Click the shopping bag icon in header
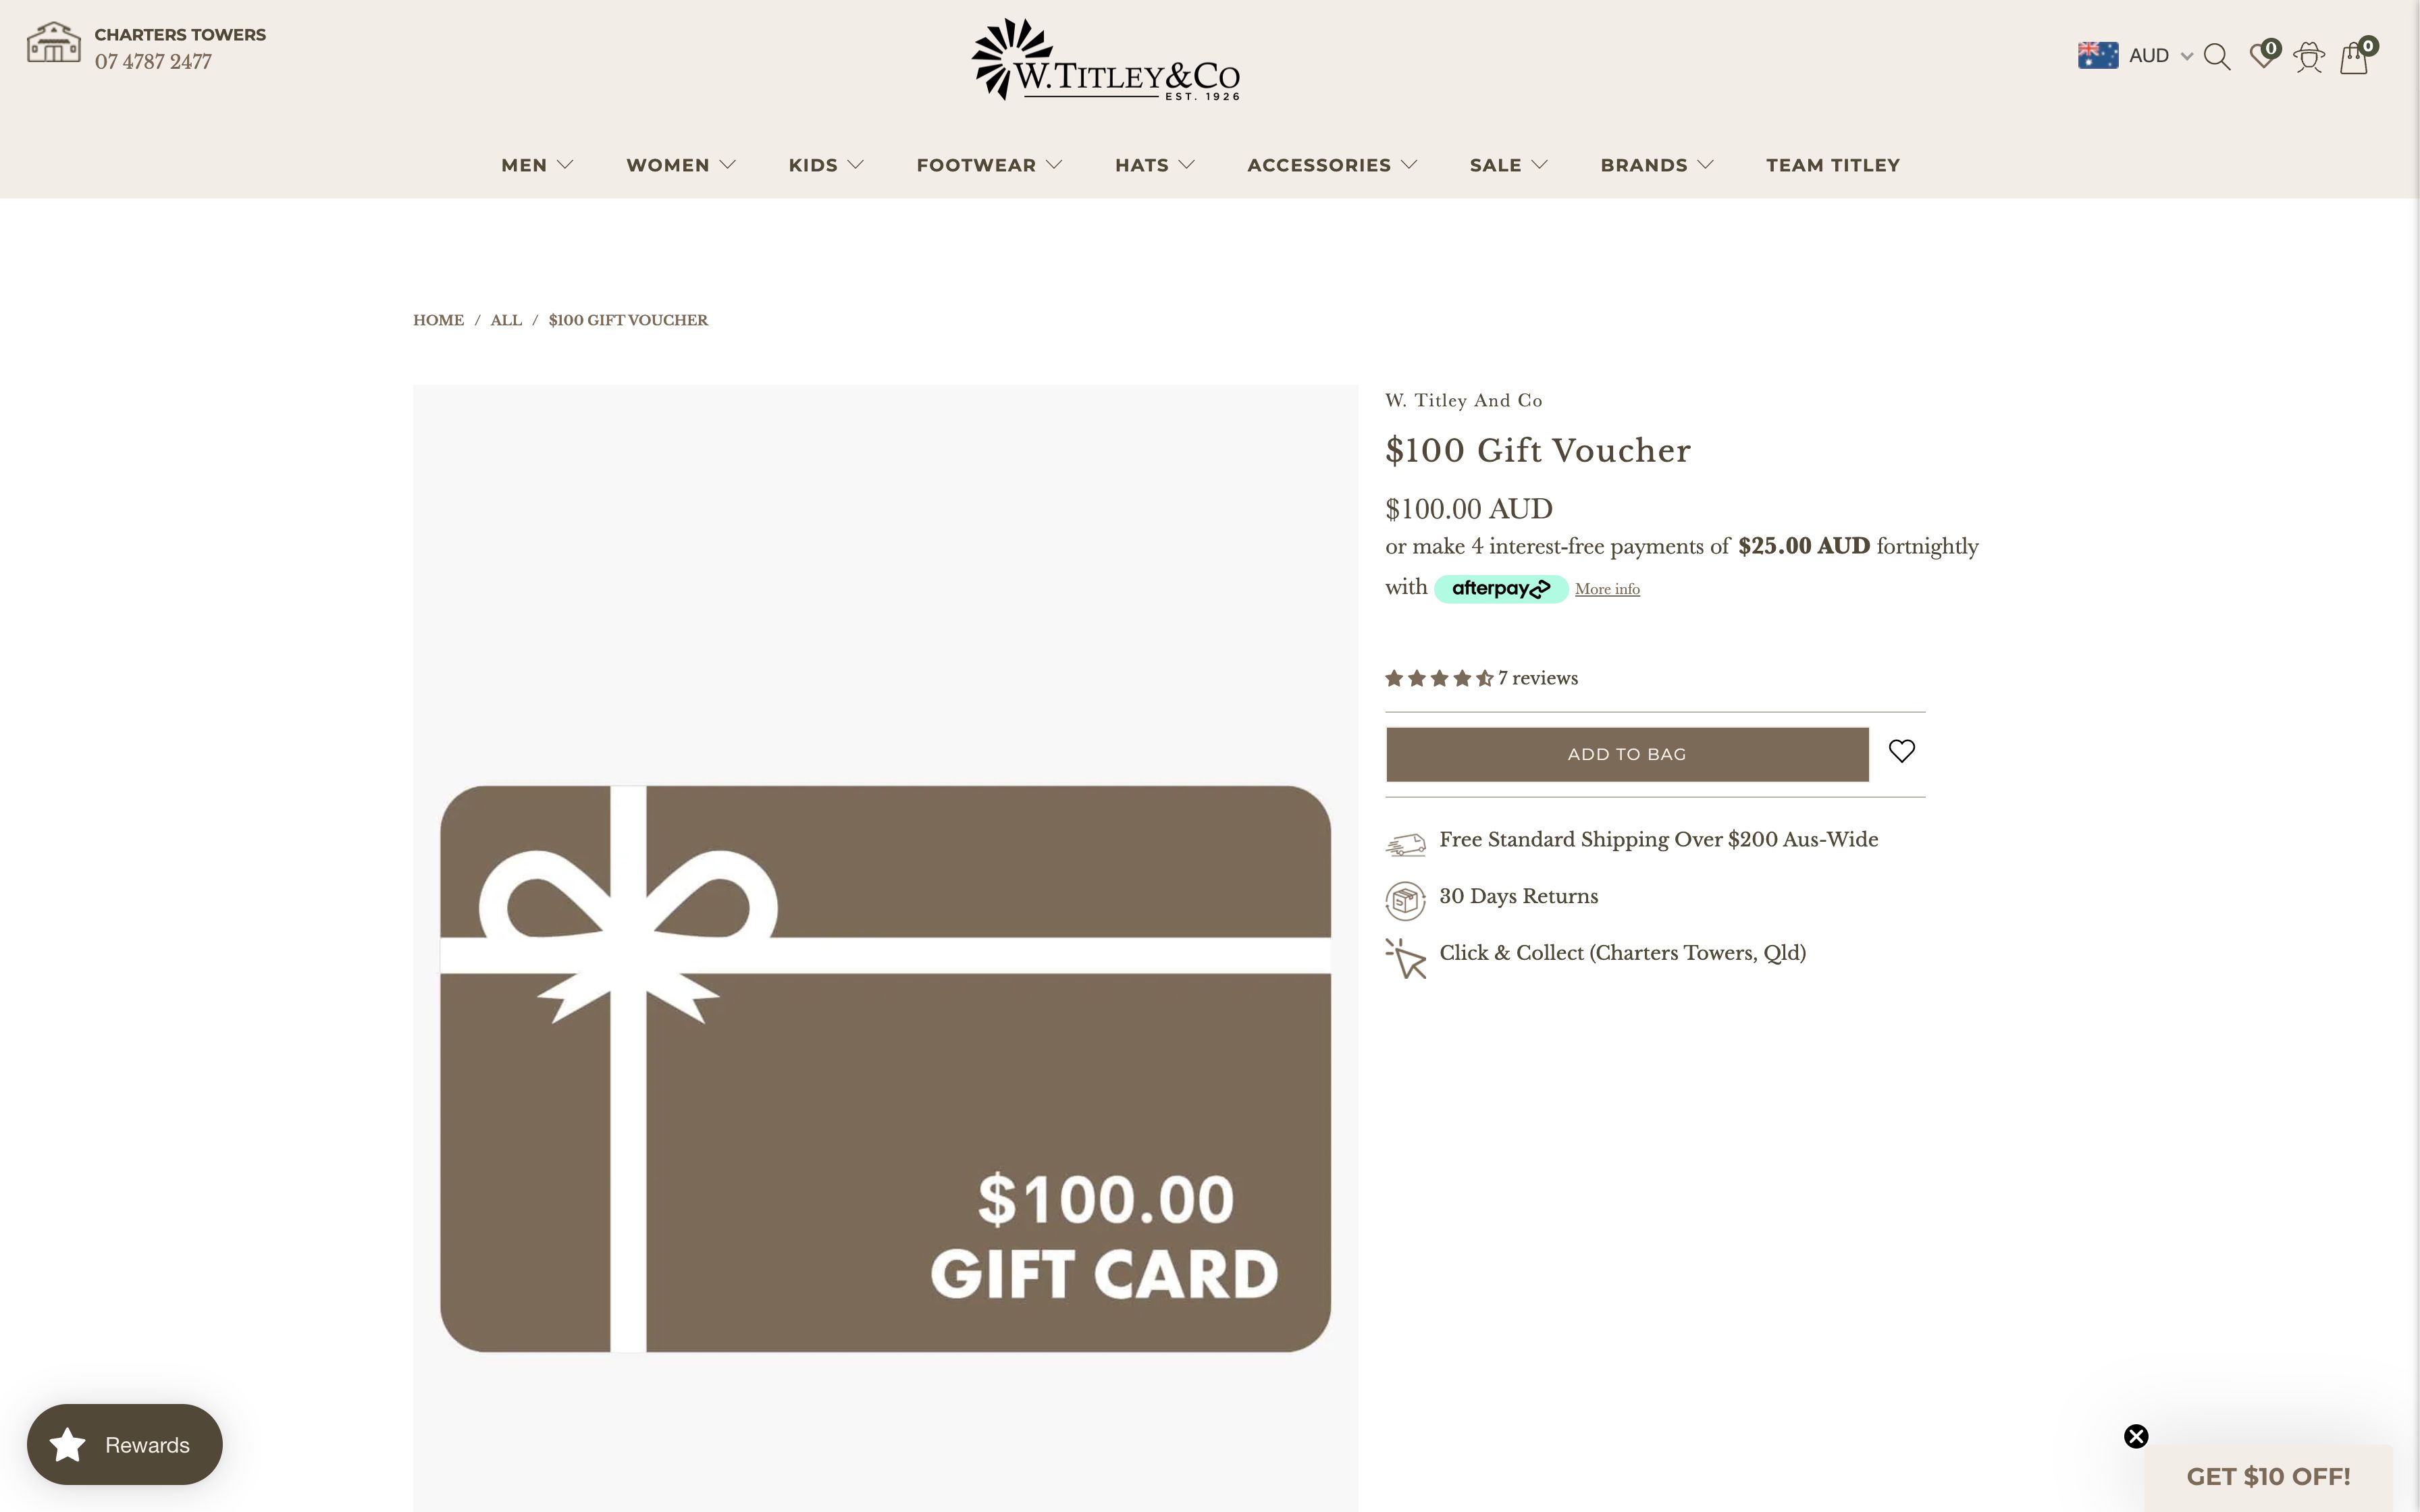The width and height of the screenshot is (2420, 1512). point(2356,56)
